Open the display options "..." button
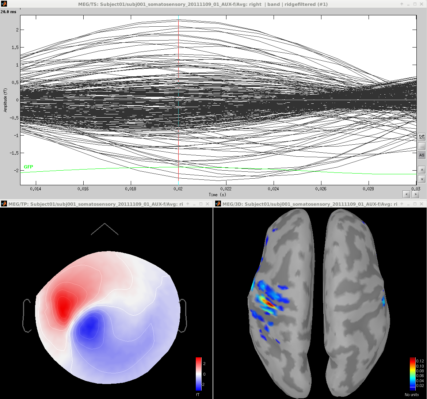 [422, 146]
